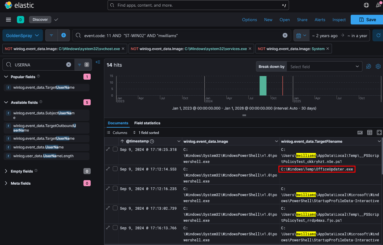This screenshot has width=383, height=245.
Task: Collapse the field list sidebar
Action: (98, 62)
